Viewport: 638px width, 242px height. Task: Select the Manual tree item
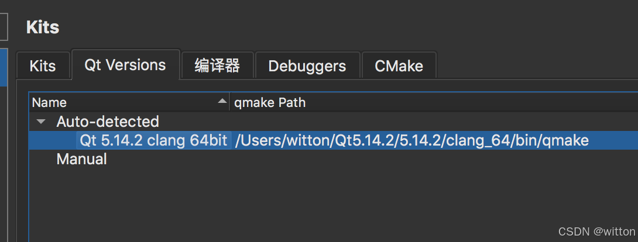[x=81, y=159]
